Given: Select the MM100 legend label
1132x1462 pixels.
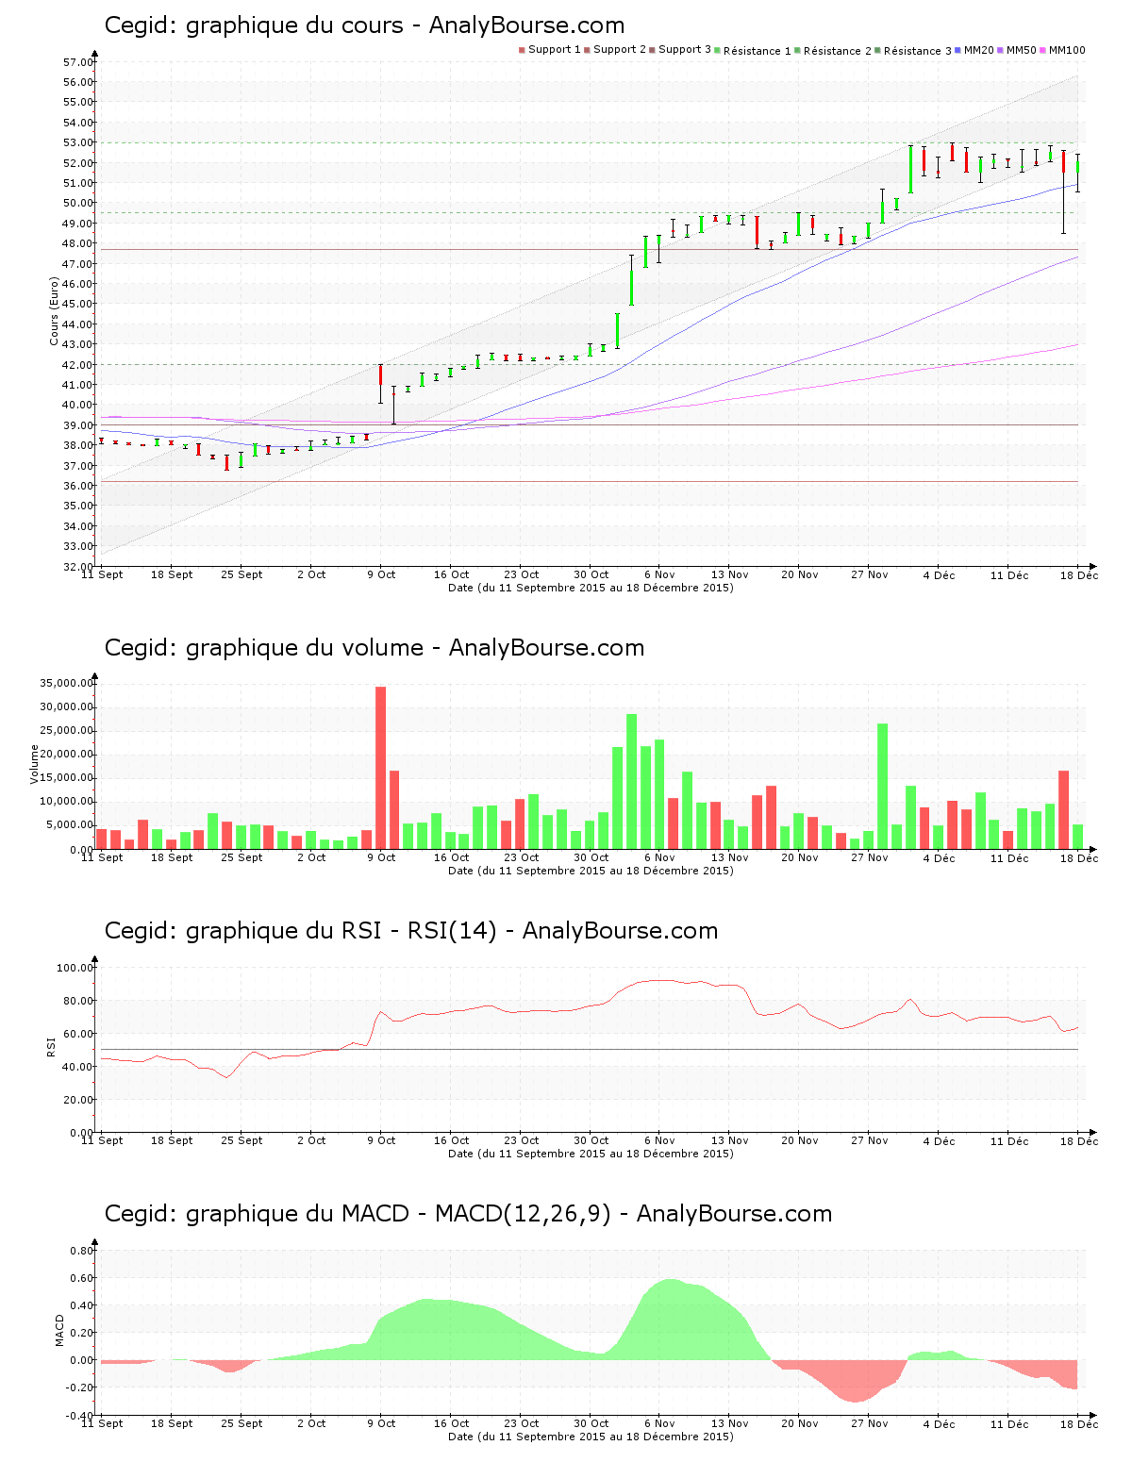Looking at the screenshot, I should pos(1067,50).
